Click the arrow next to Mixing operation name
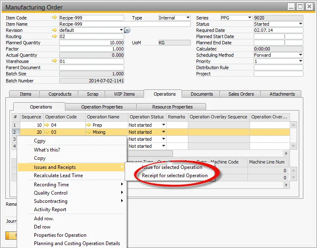 pos(89,132)
